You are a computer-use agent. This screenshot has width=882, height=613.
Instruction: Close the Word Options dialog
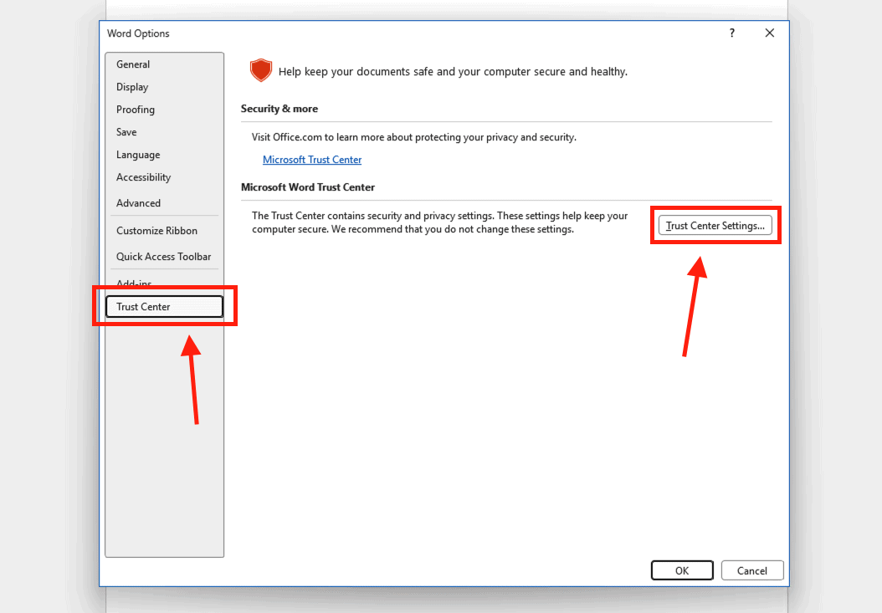770,33
